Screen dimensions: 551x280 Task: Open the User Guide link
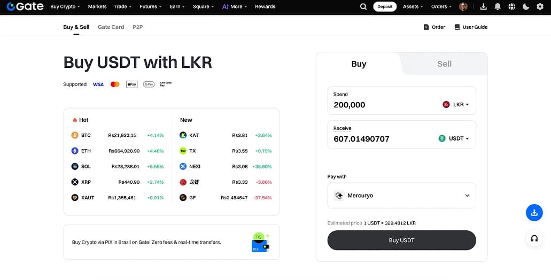[x=471, y=27]
